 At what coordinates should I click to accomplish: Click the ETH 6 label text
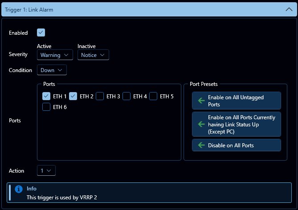pos(60,107)
